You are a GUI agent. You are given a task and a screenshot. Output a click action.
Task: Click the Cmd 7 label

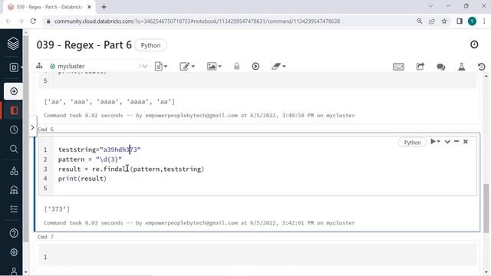(x=45, y=237)
